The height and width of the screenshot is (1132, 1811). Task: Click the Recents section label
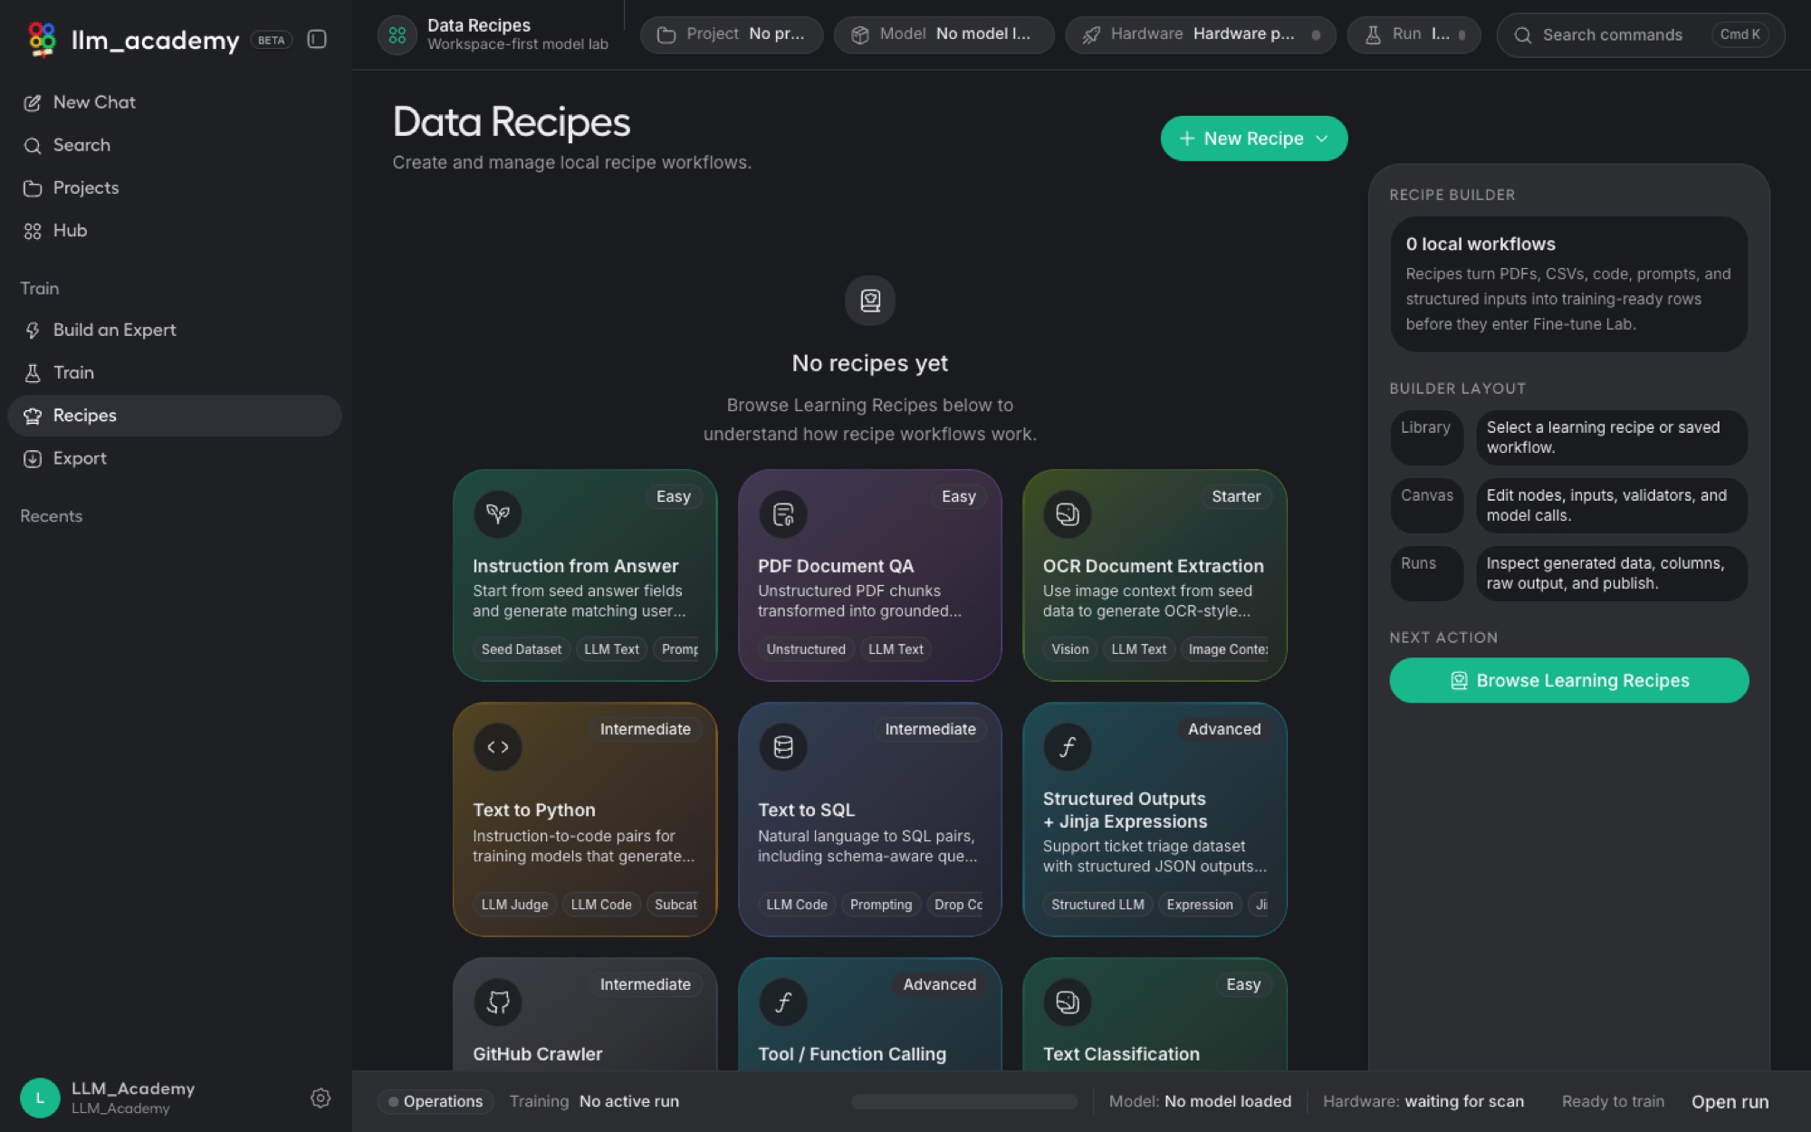click(x=52, y=516)
